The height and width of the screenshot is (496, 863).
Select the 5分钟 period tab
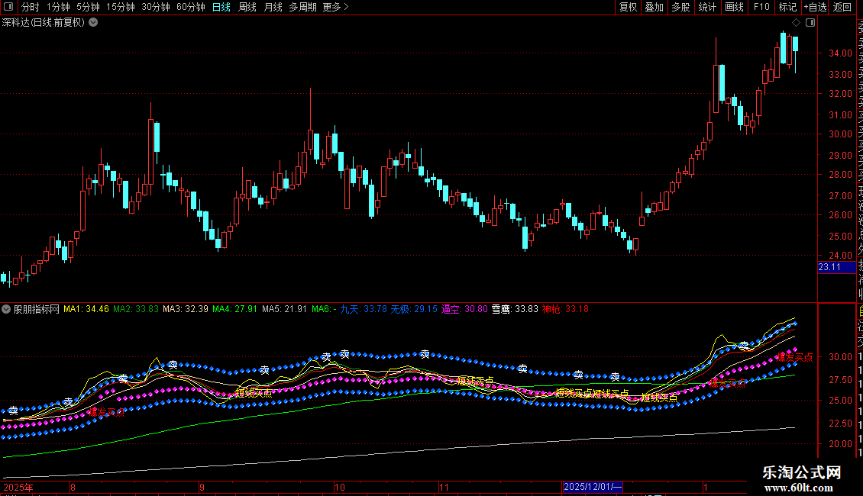[x=88, y=7]
